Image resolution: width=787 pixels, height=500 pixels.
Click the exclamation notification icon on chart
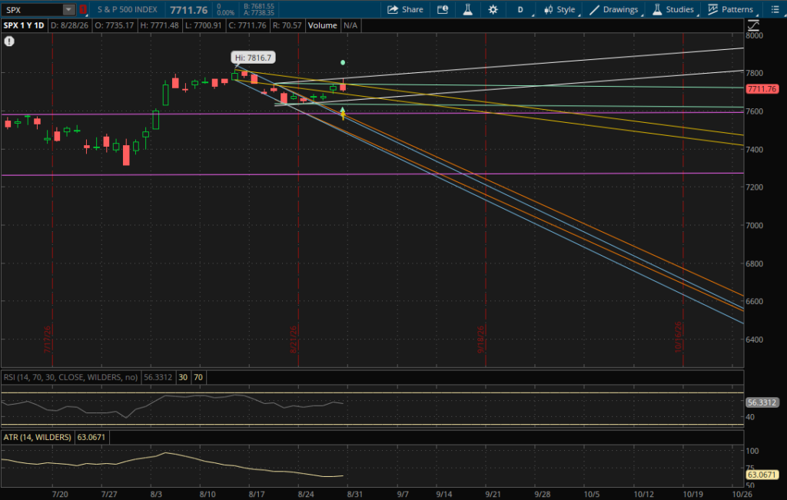(x=9, y=41)
